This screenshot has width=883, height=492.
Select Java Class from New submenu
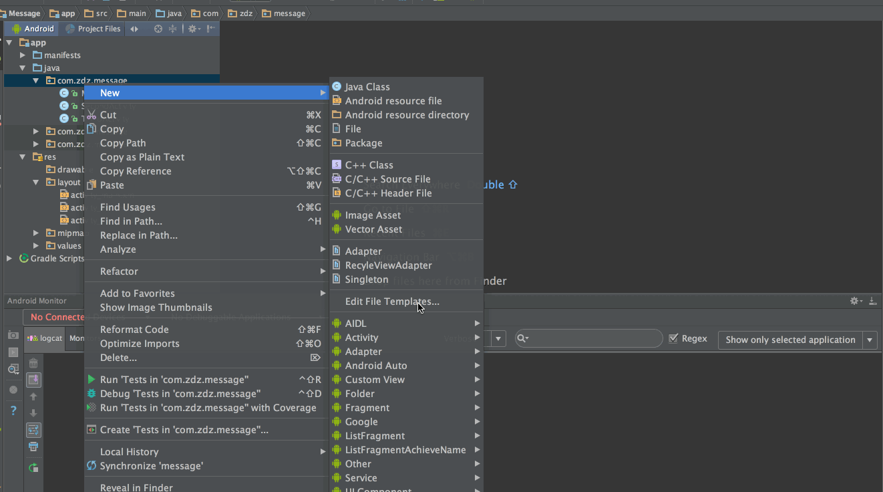[367, 87]
